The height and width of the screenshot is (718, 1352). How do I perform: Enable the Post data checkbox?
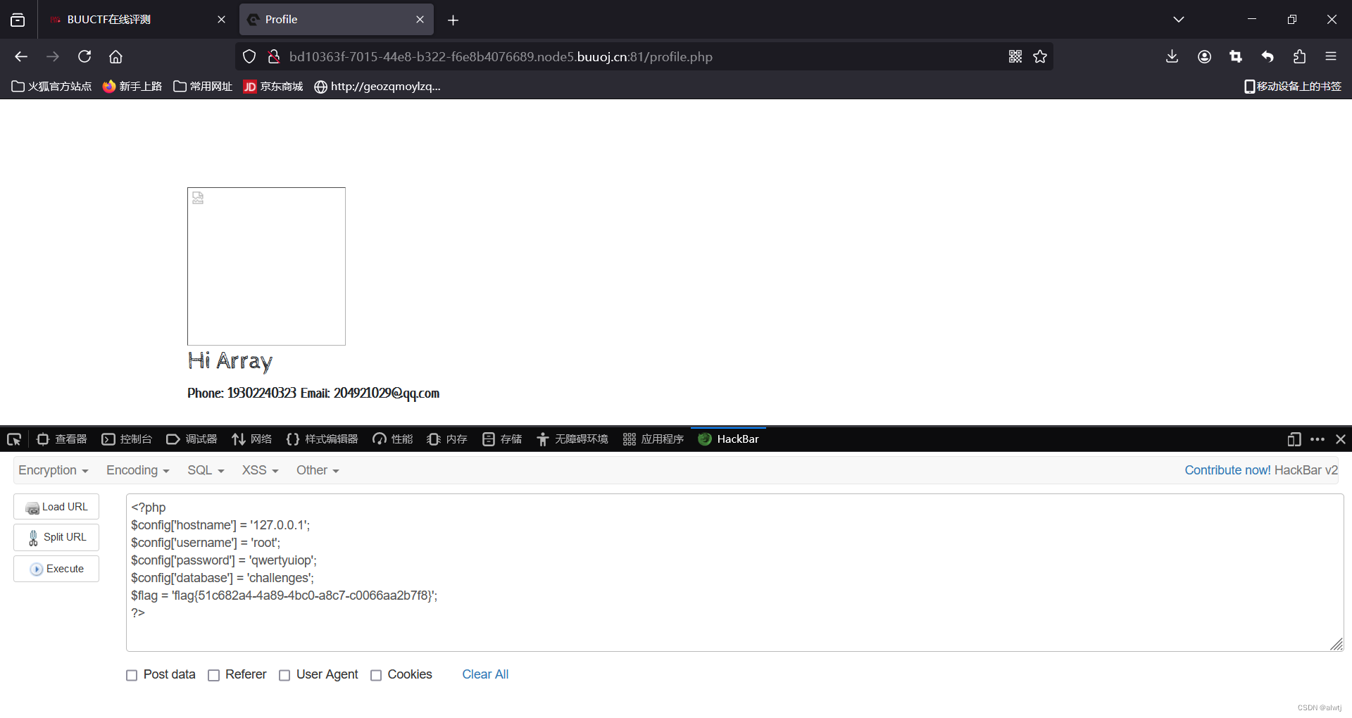[131, 675]
